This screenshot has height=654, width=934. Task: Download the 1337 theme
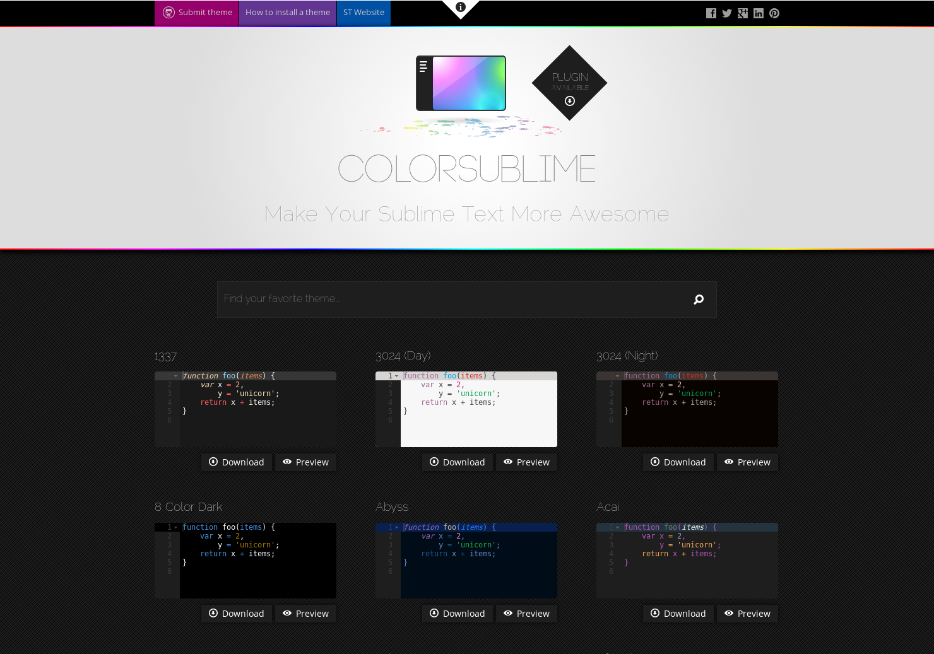(236, 462)
